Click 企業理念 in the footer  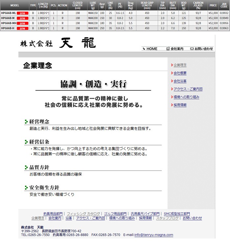point(38,218)
